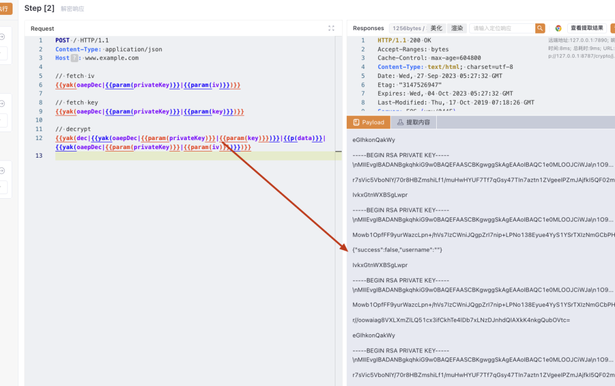Expand the Request editor to fullscreen
This screenshot has width=615, height=386.
click(x=331, y=28)
